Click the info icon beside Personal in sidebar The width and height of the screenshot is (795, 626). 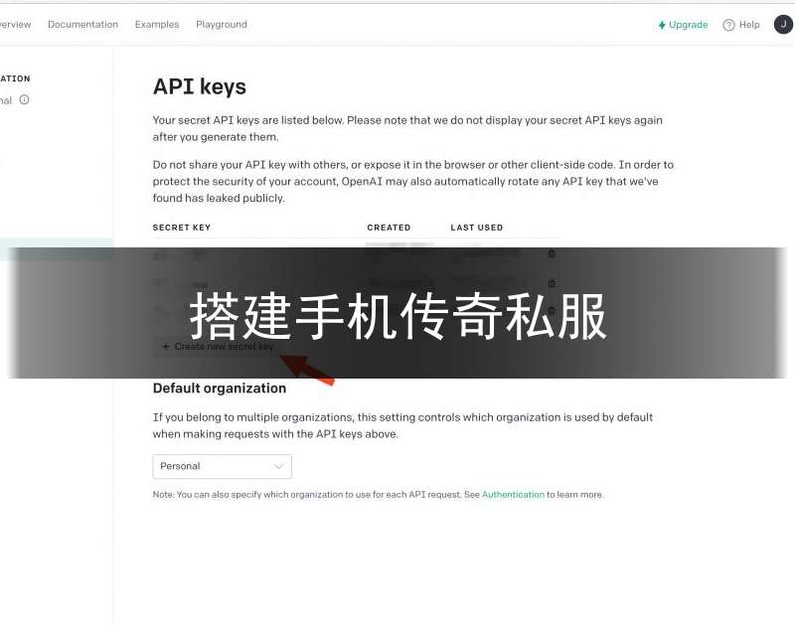tap(24, 99)
